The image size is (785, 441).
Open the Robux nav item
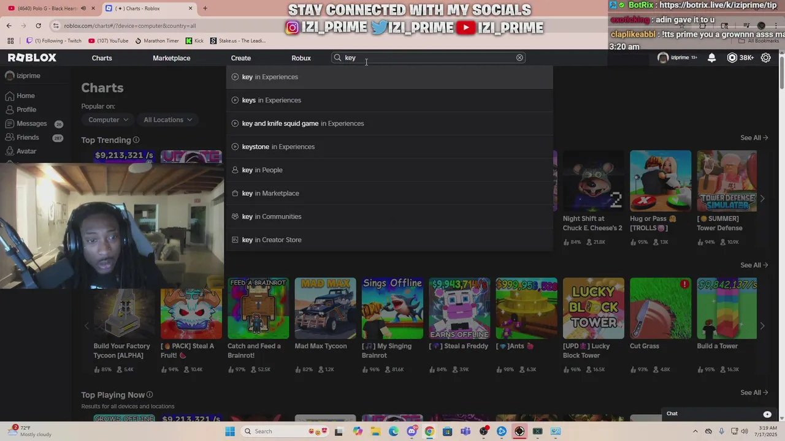click(301, 58)
